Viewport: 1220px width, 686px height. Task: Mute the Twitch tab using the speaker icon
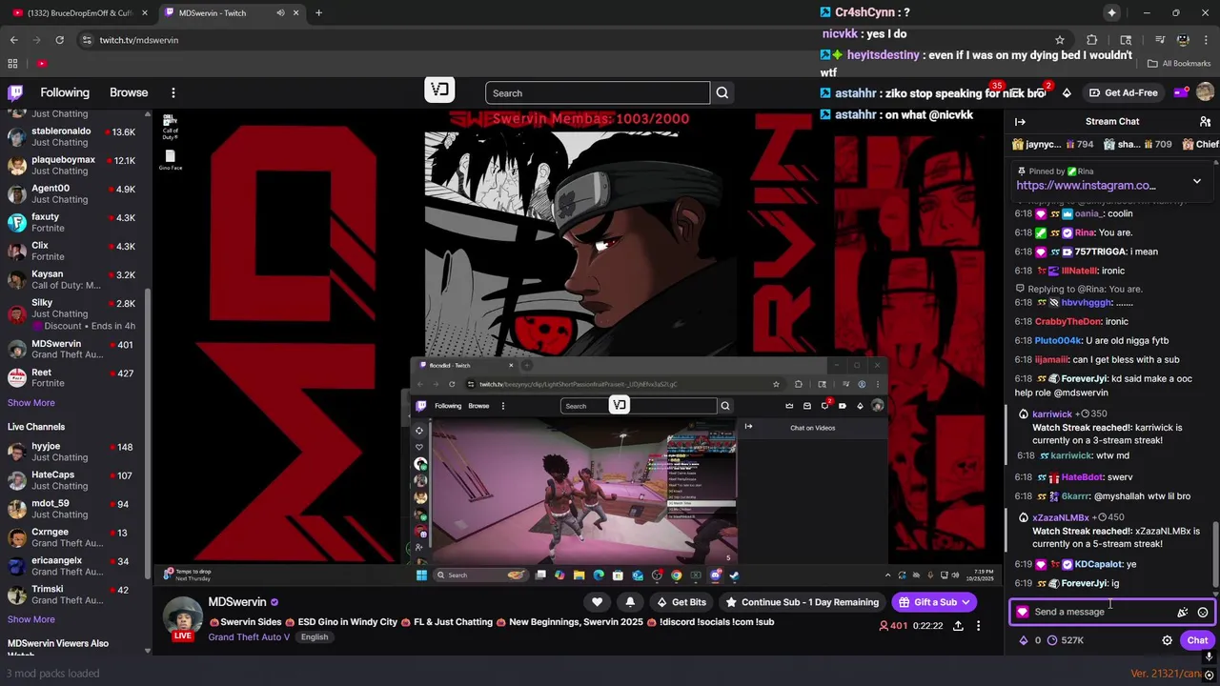tap(280, 13)
